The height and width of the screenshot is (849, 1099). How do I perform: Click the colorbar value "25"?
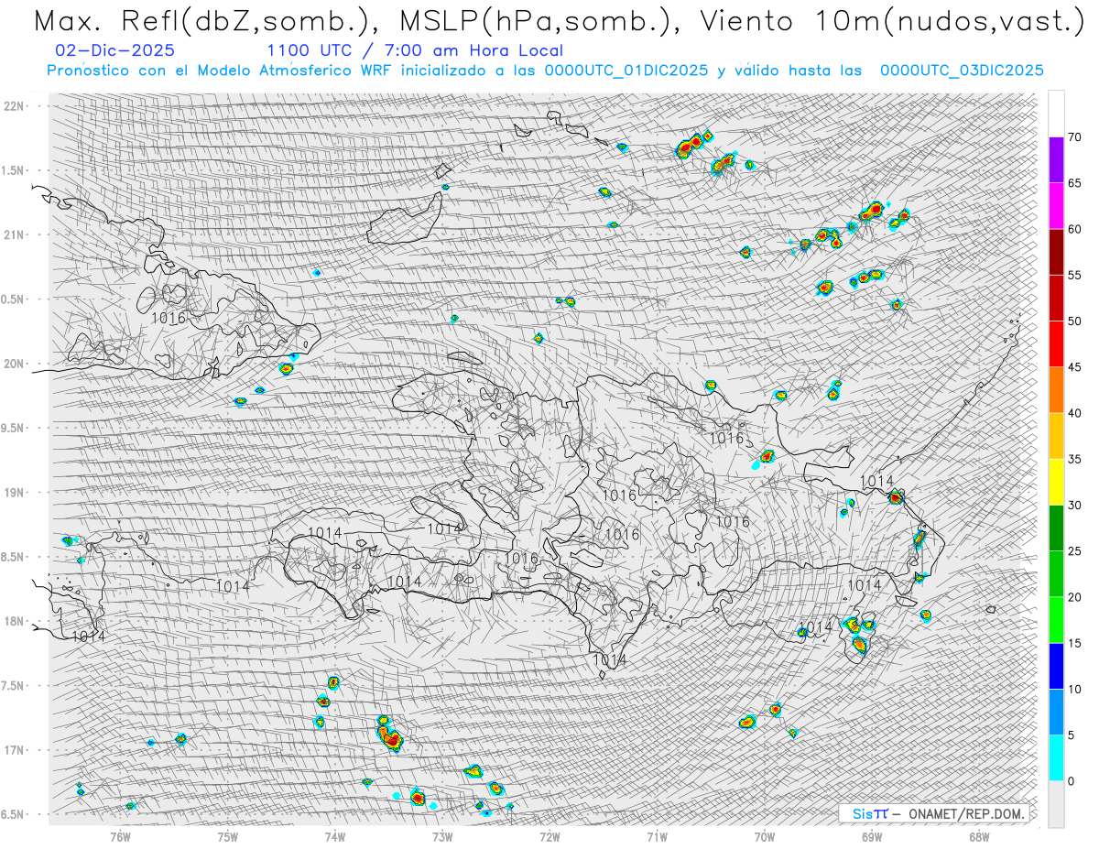pos(1075,551)
